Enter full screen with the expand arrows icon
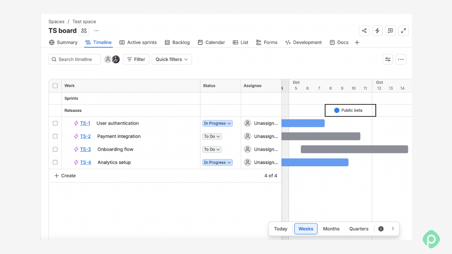The height and width of the screenshot is (254, 452). tap(403, 31)
